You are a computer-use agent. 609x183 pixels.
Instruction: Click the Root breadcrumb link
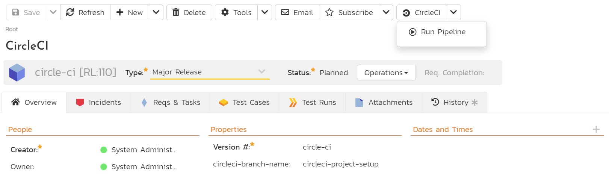12,29
